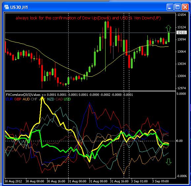Close the US30,H1 chart window

(x=185, y=7)
